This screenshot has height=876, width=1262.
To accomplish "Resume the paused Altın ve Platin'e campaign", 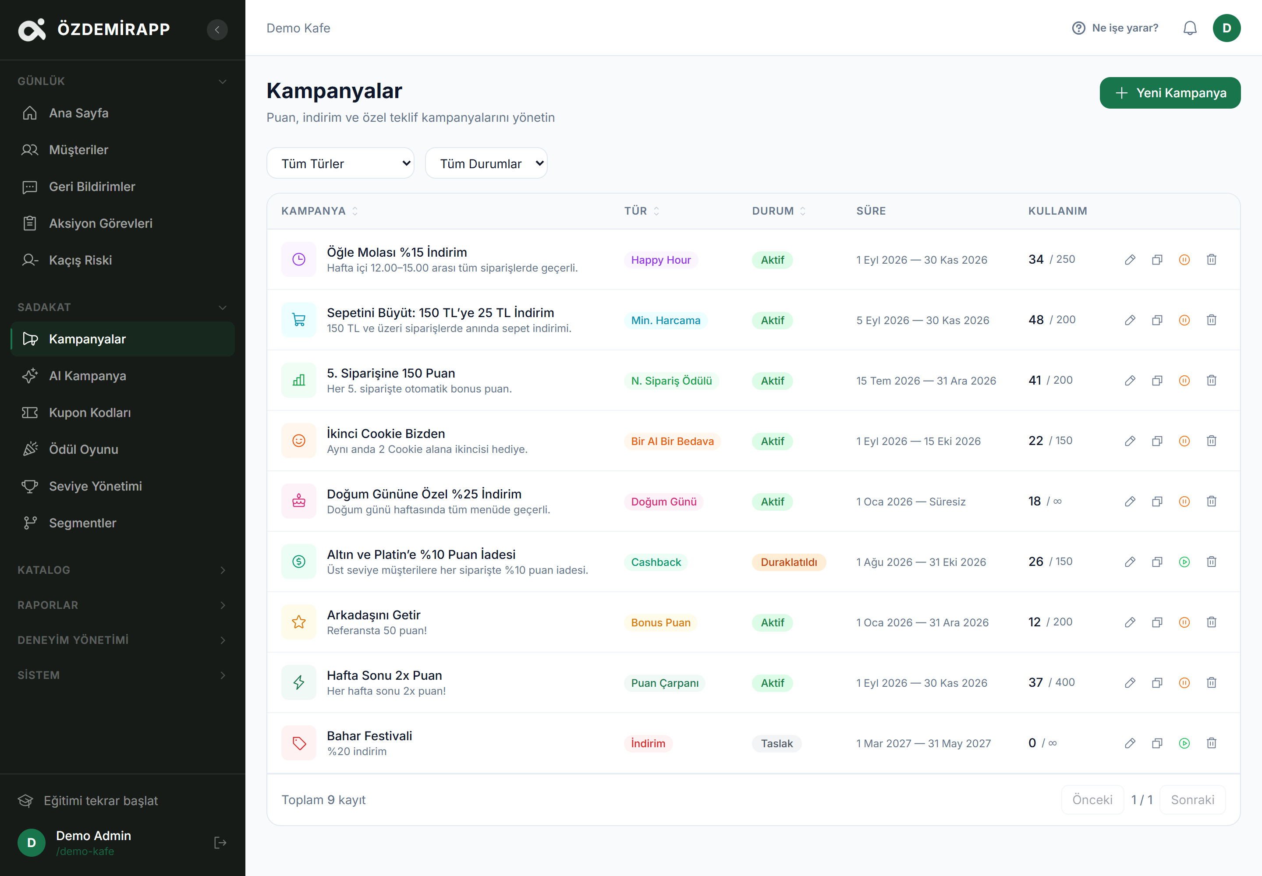I will [1184, 562].
